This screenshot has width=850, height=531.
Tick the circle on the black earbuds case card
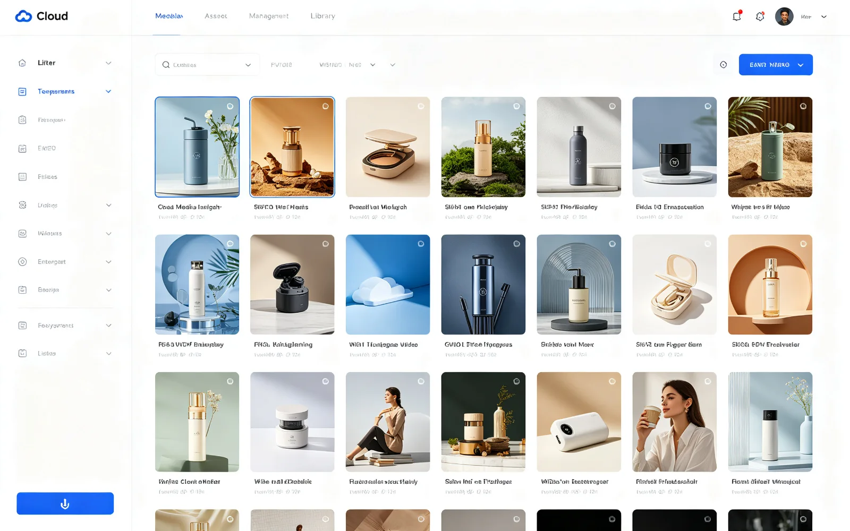coord(326,244)
